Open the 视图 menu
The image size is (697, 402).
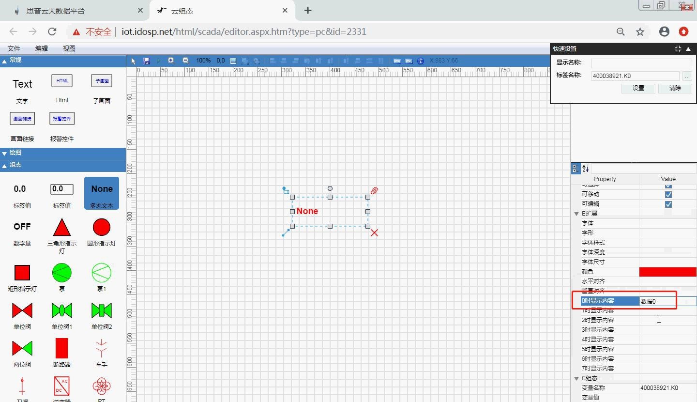tap(69, 48)
